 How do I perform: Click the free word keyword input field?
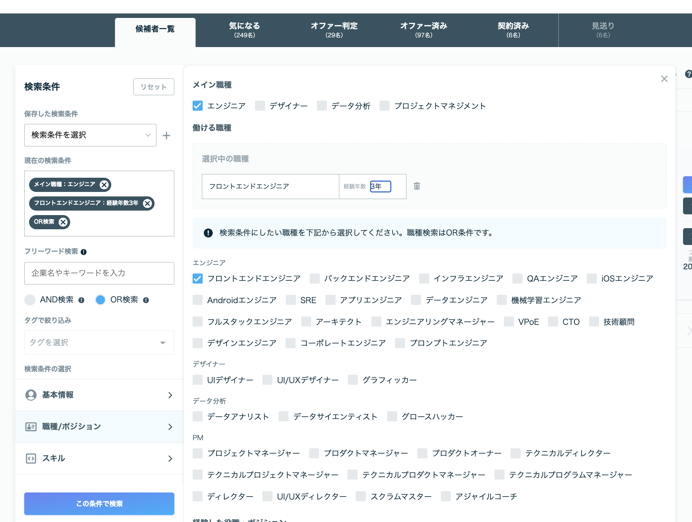[99, 273]
